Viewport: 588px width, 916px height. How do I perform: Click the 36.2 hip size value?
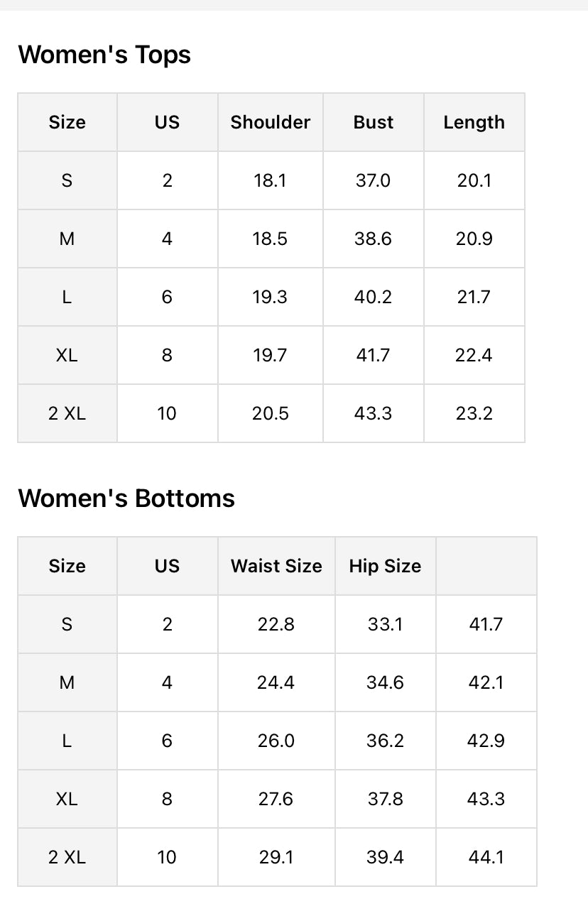[385, 741]
